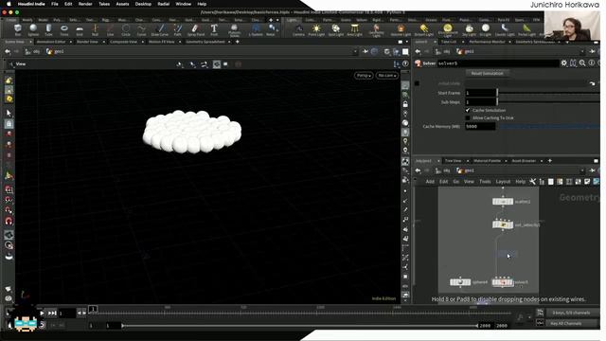Open the Render menu
This screenshot has height=341, width=606.
click(x=85, y=4)
